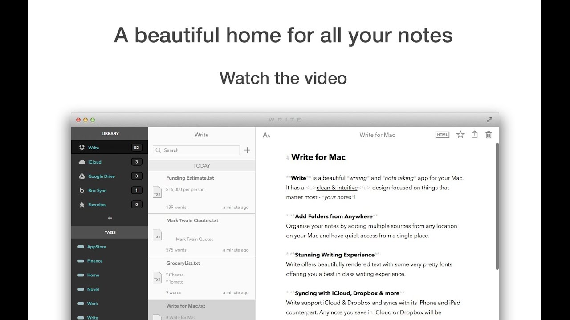Click the Home tag pill icon

(81, 275)
